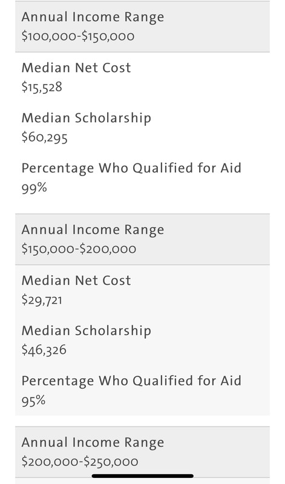Viewport: 285px width, 484px height.
Task: Click first Median Net Cost label
Action: point(76,68)
